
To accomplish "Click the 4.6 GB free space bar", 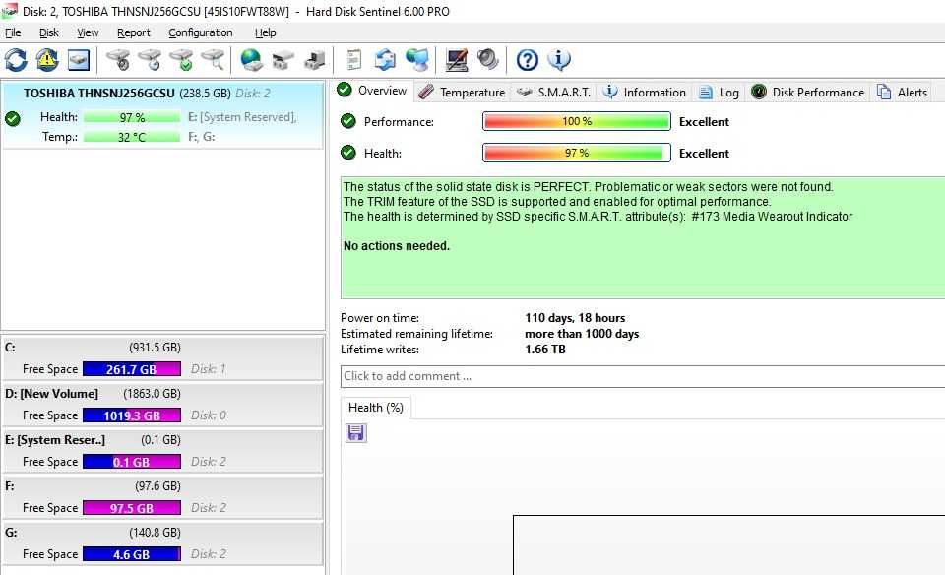I will click(x=131, y=554).
